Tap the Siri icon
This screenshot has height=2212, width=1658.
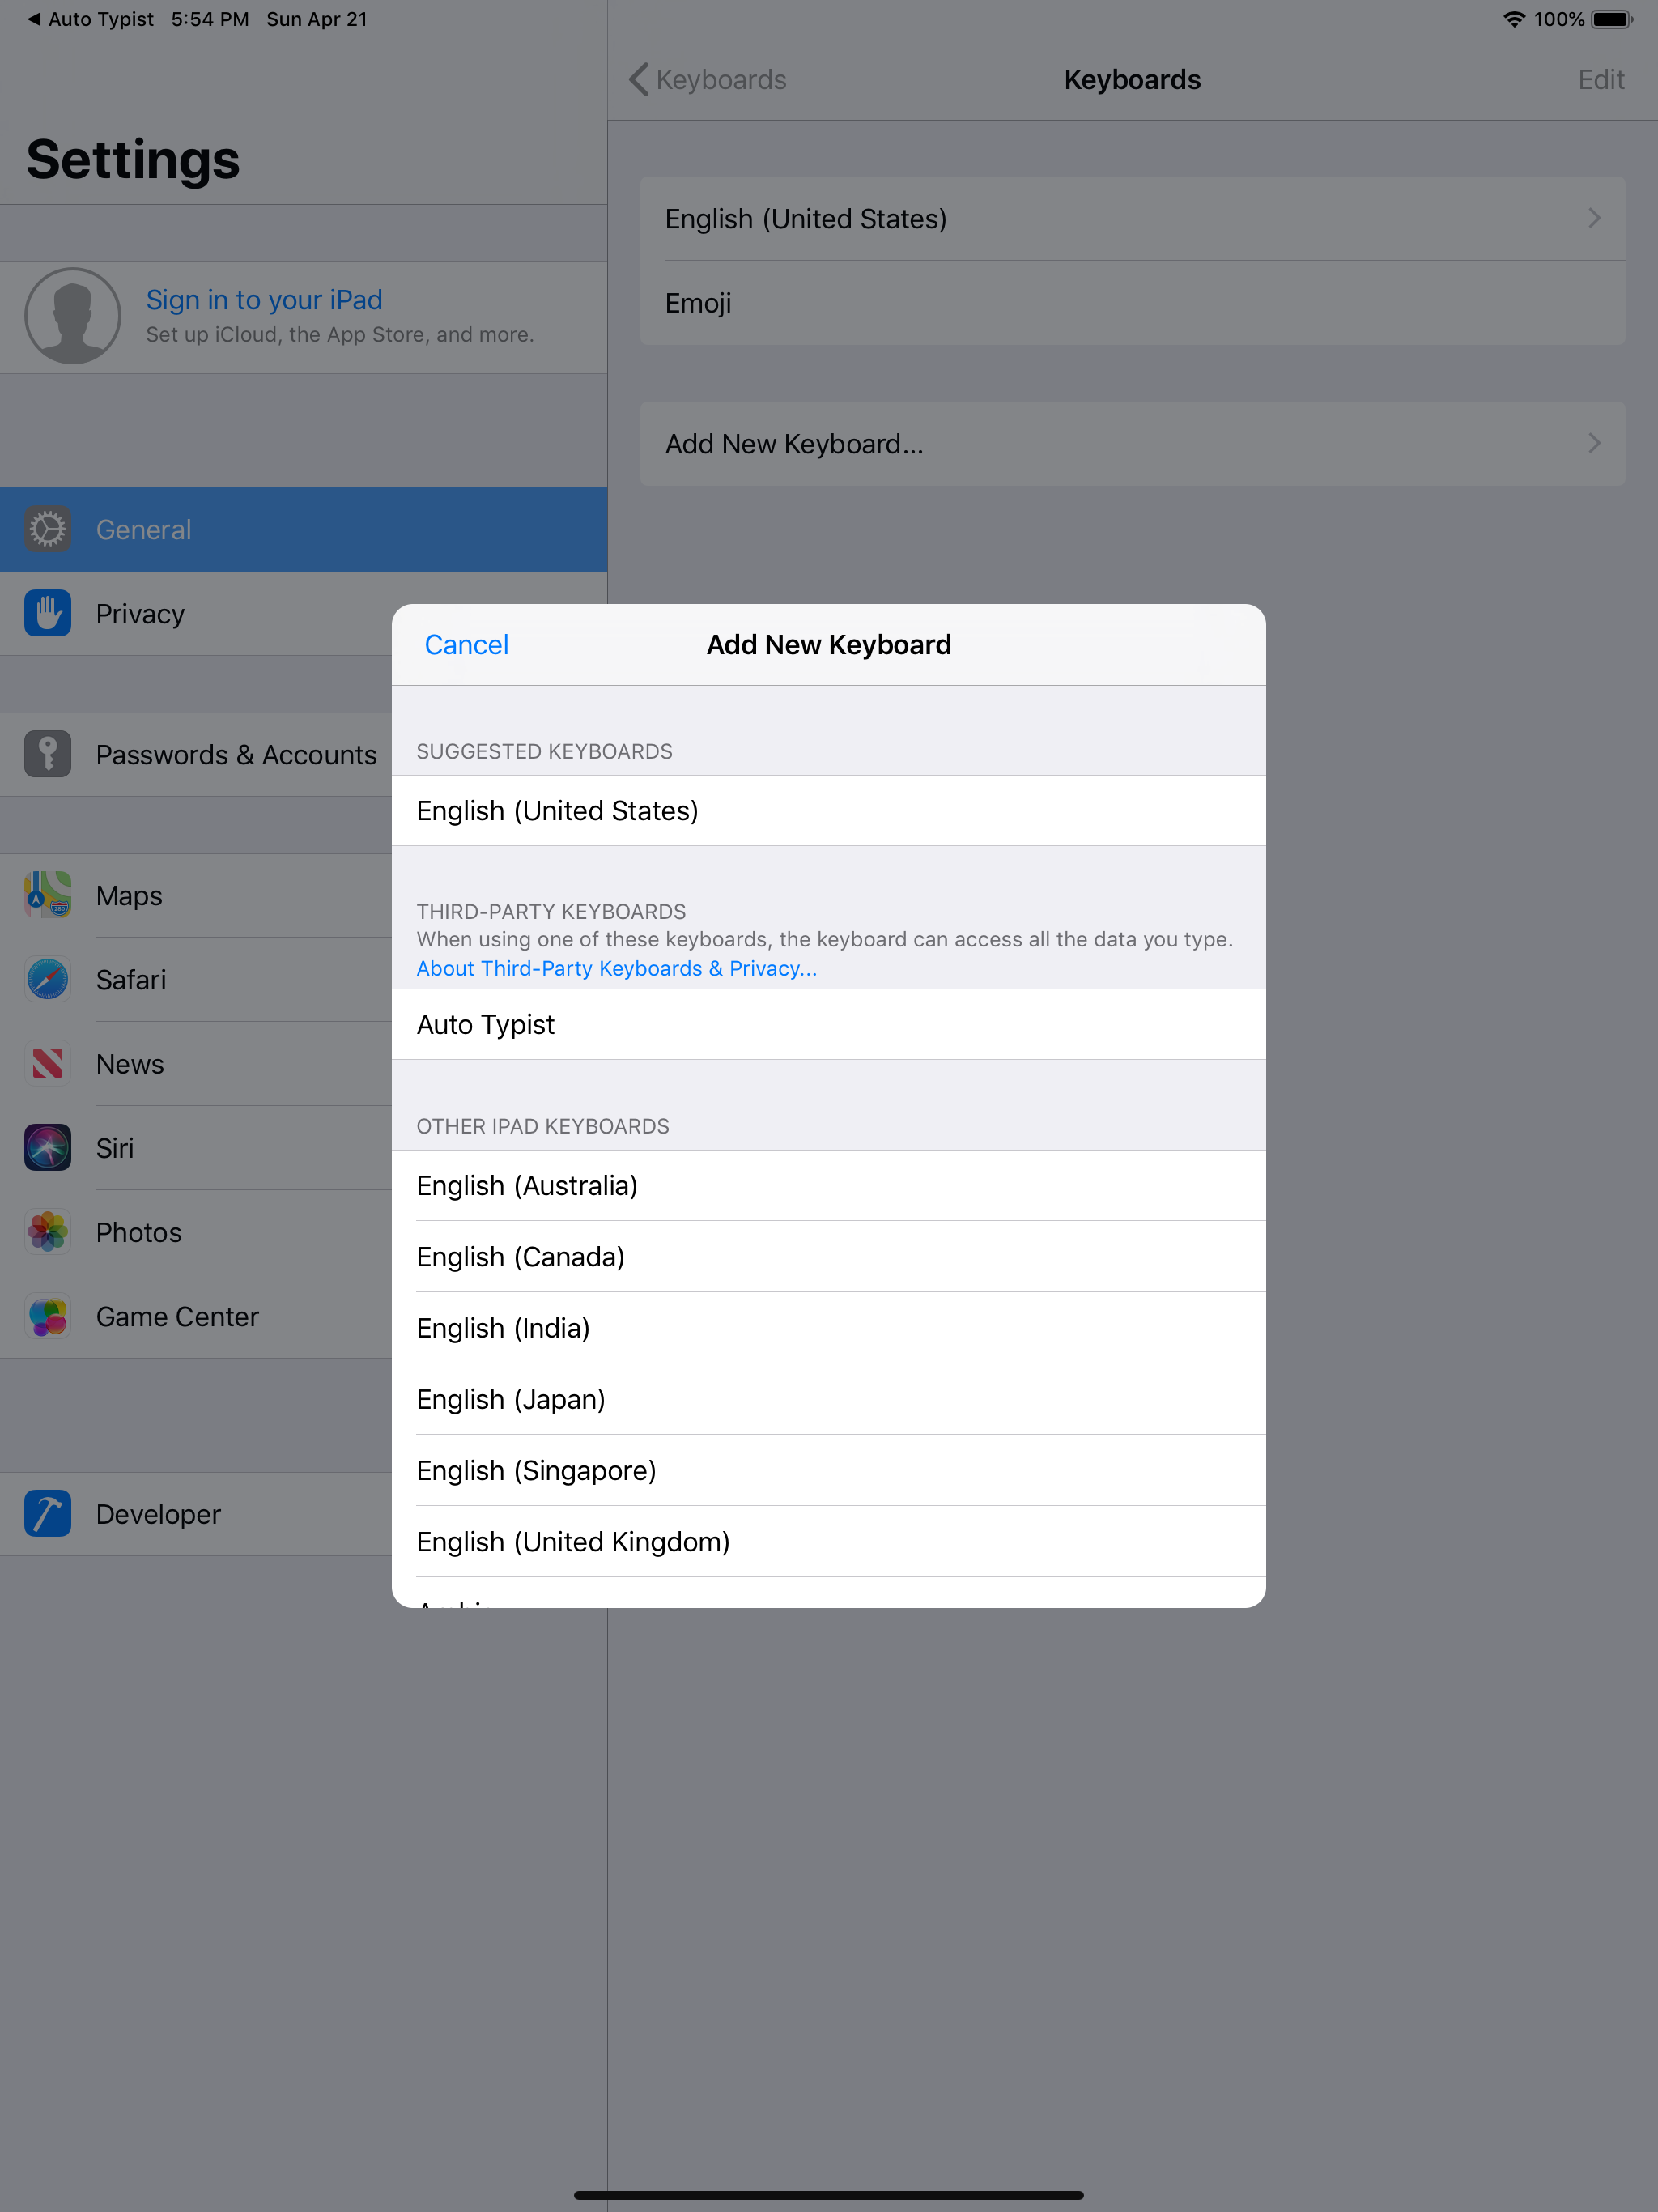coord(47,1147)
